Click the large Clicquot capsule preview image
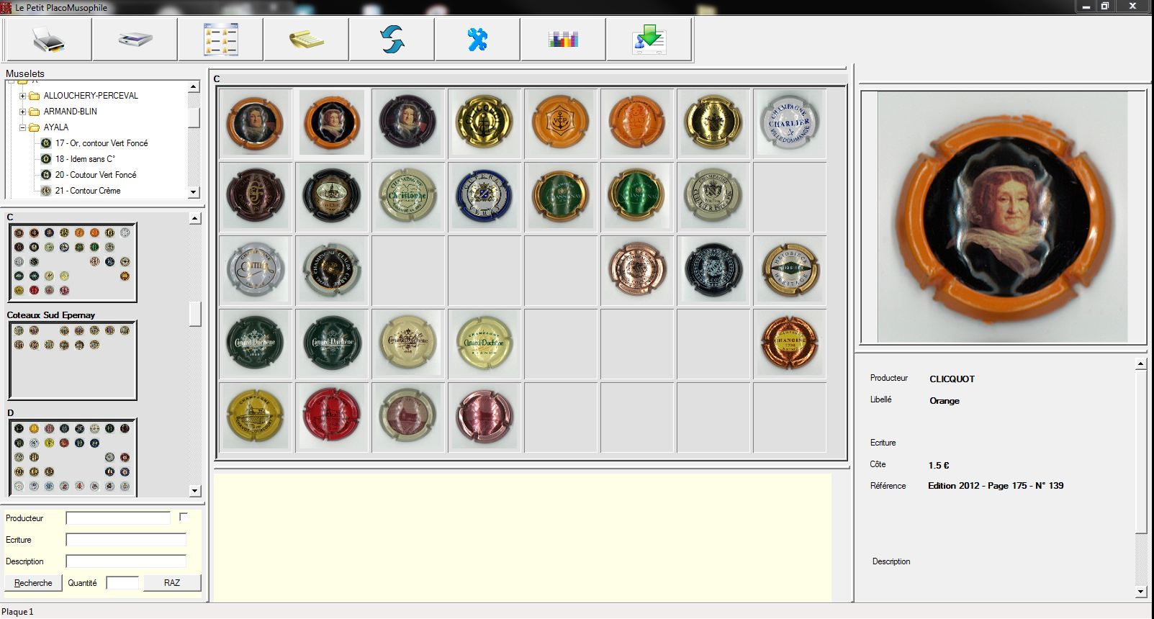This screenshot has width=1154, height=619. point(1003,217)
